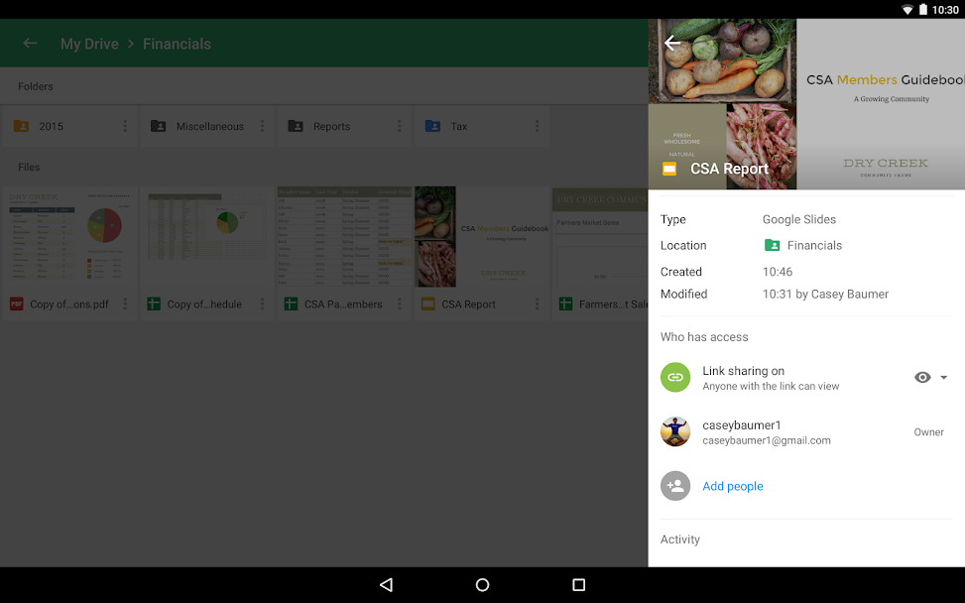This screenshot has width=965, height=603.
Task: Click the Sheets icon on Copy of...hedule
Action: click(153, 303)
